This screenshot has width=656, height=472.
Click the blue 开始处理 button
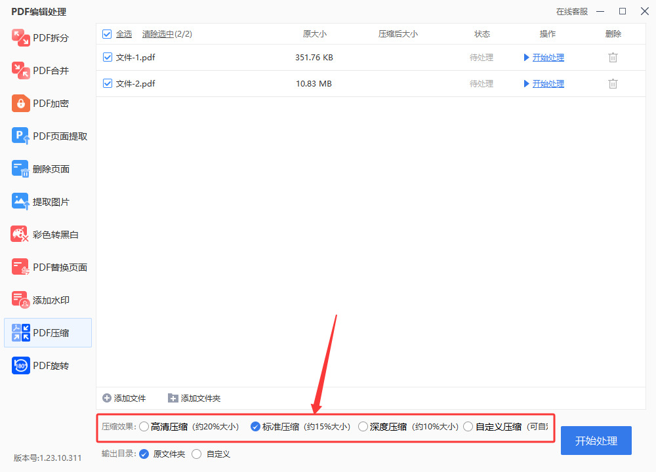pyautogui.click(x=596, y=441)
